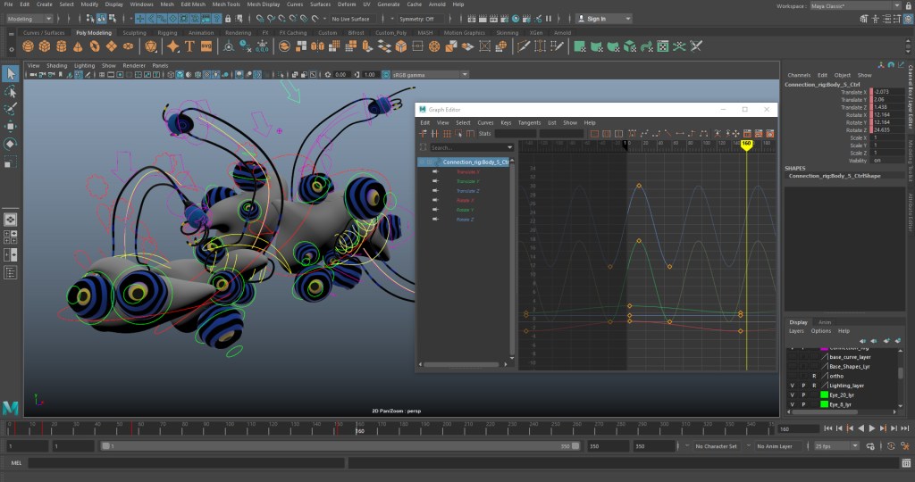Click the polygon Type text shelf icon
The height and width of the screenshot is (482, 915).
[x=189, y=46]
